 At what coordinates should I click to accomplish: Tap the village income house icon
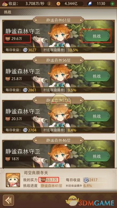4,3
